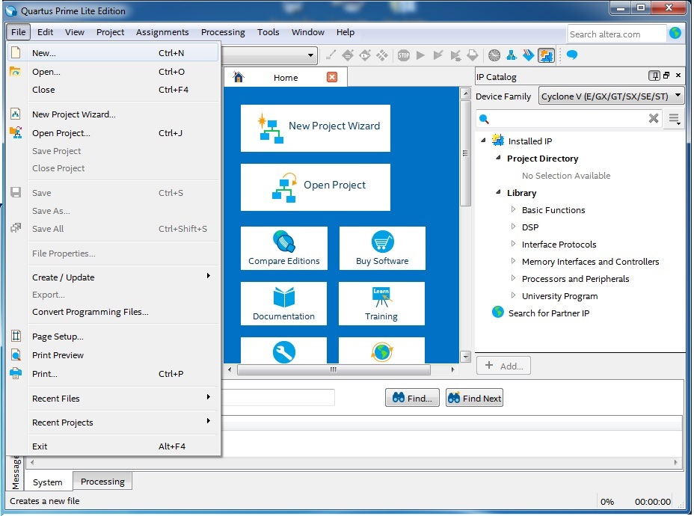Expand Processors and Peripherals
The image size is (694, 516).
pyautogui.click(x=513, y=278)
